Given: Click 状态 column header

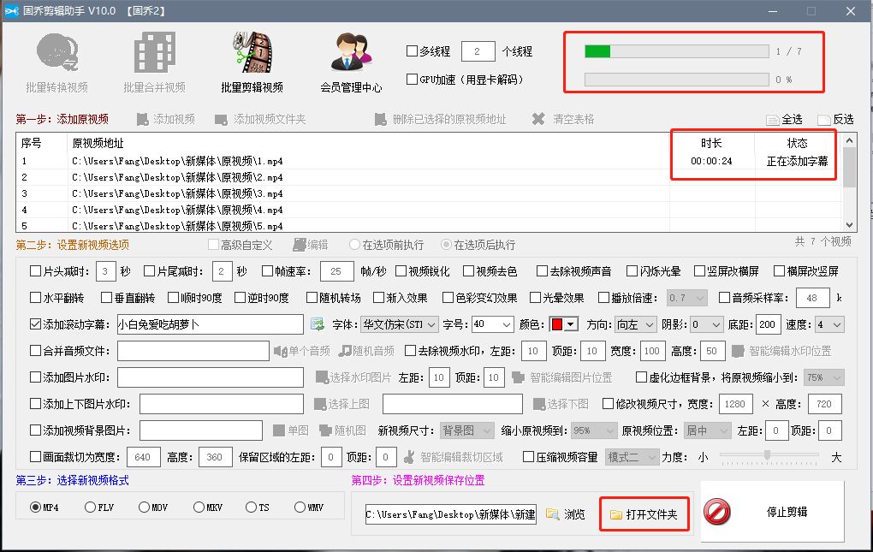Looking at the screenshot, I should 798,143.
